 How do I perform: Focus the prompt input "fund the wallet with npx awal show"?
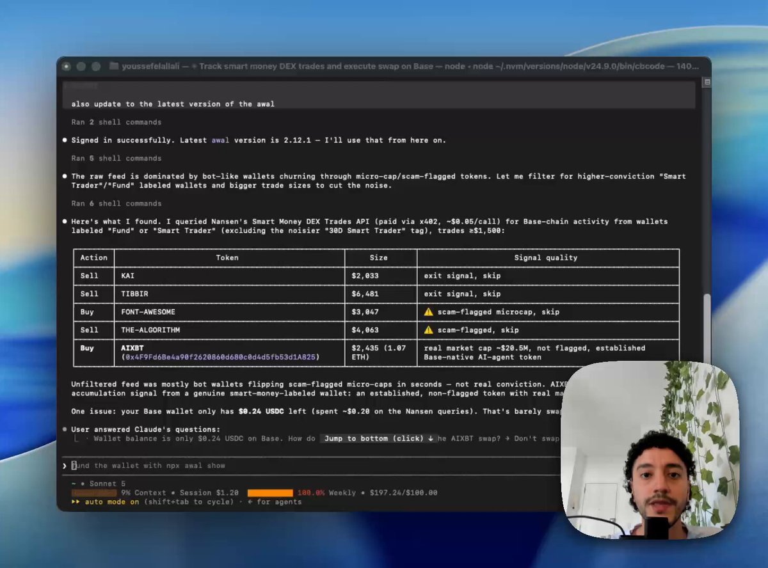tap(310, 466)
